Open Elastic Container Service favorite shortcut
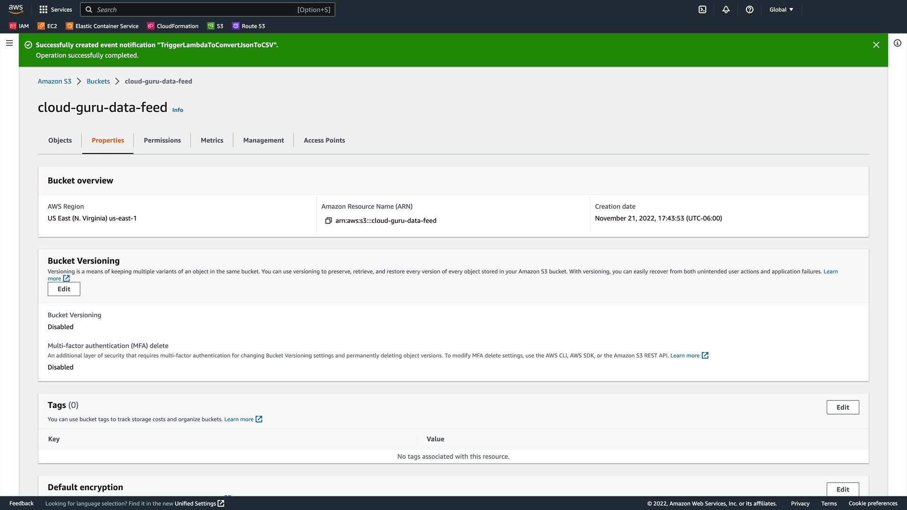Image resolution: width=907 pixels, height=510 pixels. [x=102, y=26]
